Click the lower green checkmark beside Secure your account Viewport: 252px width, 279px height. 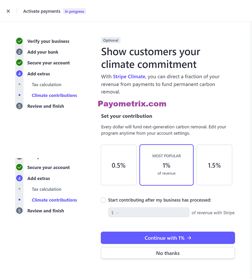(x=19, y=167)
